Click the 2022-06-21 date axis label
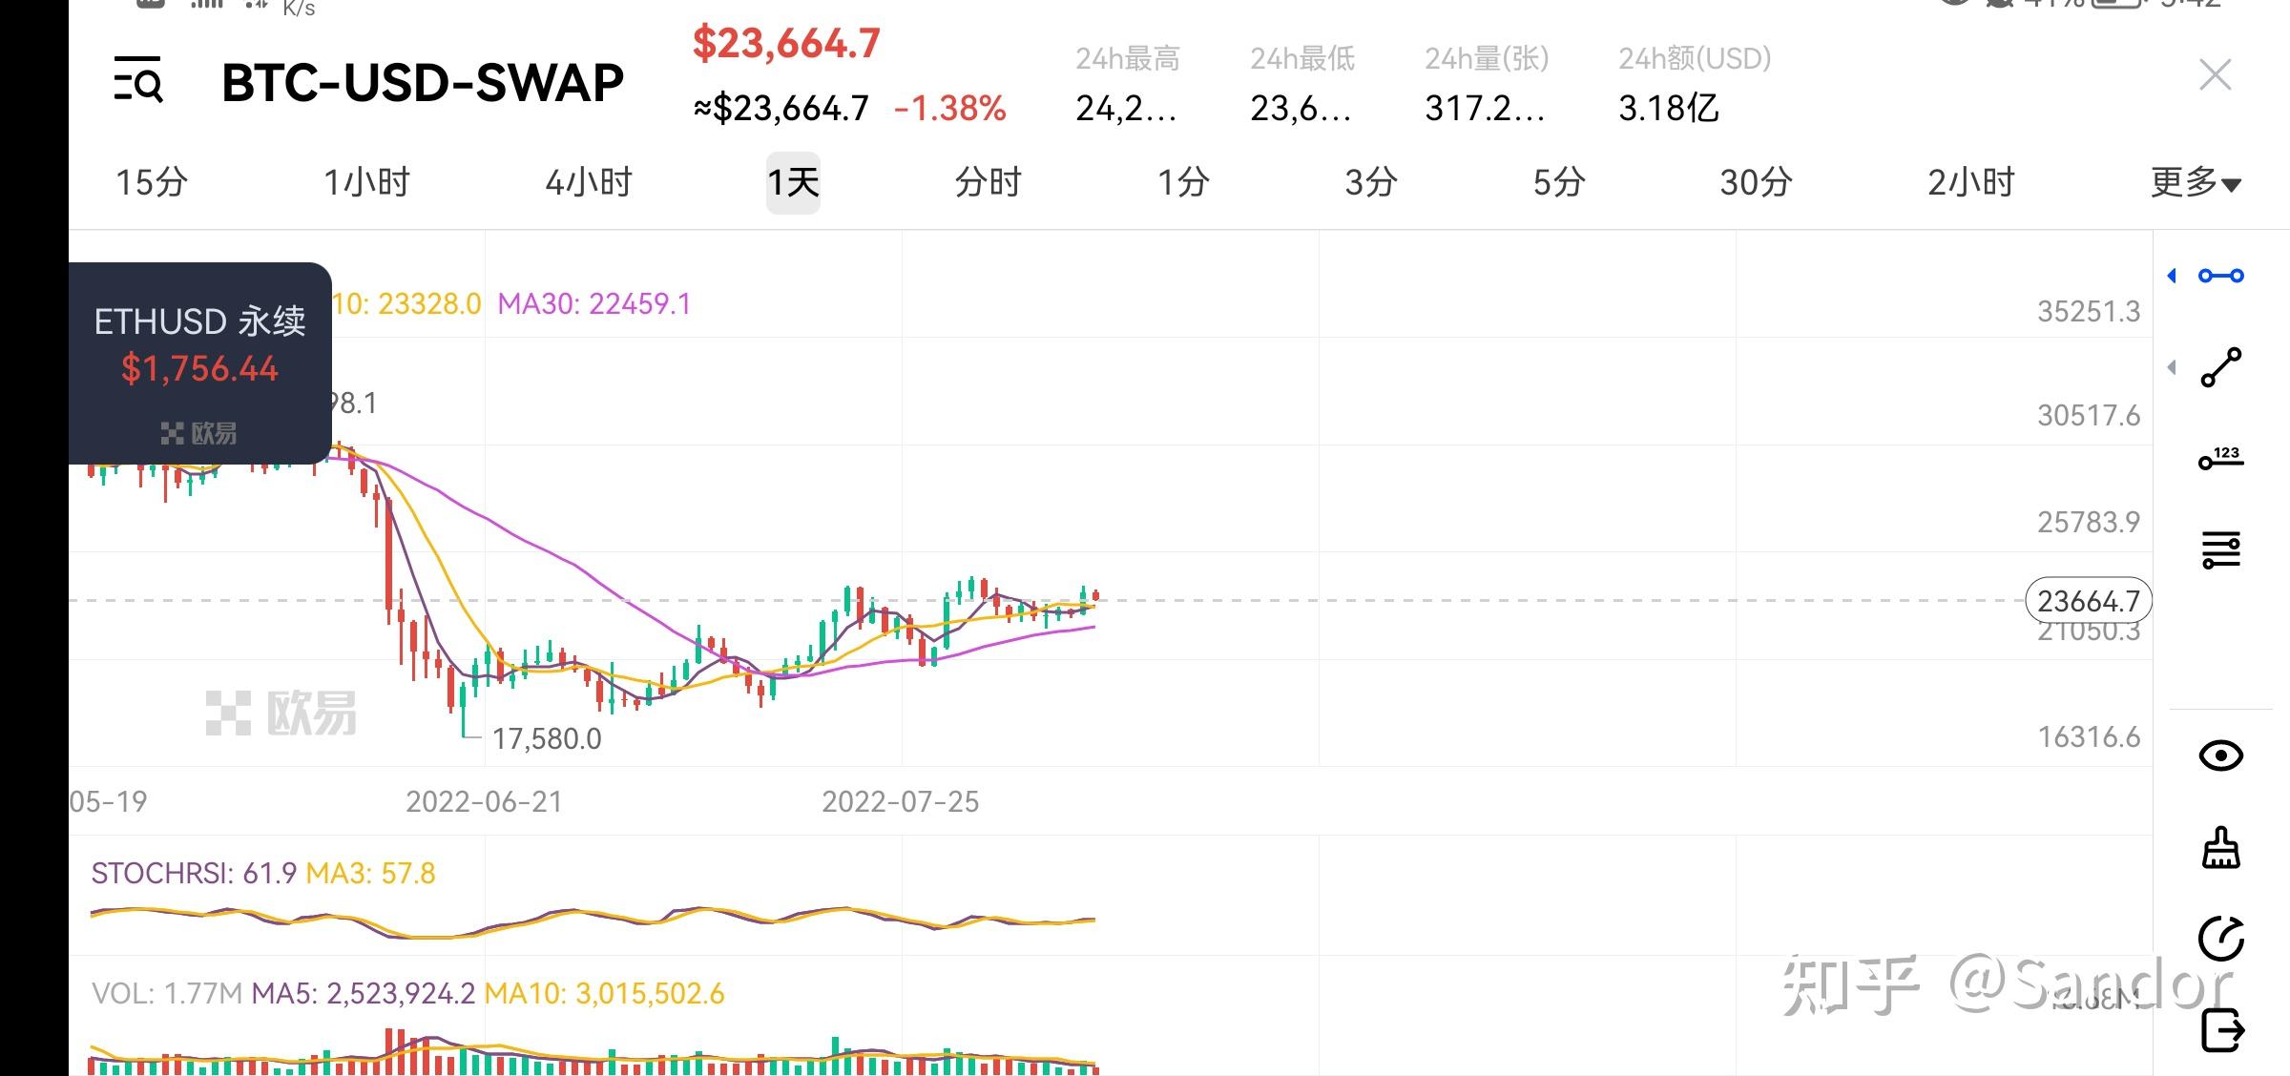Image resolution: width=2290 pixels, height=1076 pixels. pos(484,802)
